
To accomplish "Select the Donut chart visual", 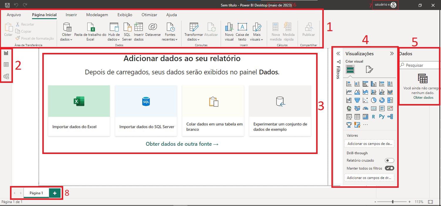I will (382, 100).
